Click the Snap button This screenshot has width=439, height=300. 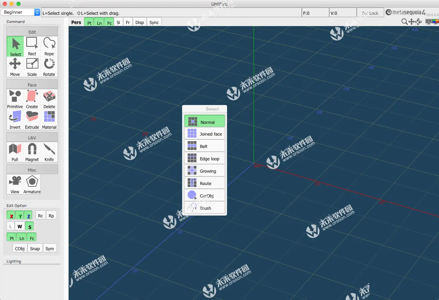point(35,249)
